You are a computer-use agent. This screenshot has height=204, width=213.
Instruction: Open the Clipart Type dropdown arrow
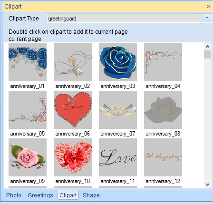click(x=207, y=18)
